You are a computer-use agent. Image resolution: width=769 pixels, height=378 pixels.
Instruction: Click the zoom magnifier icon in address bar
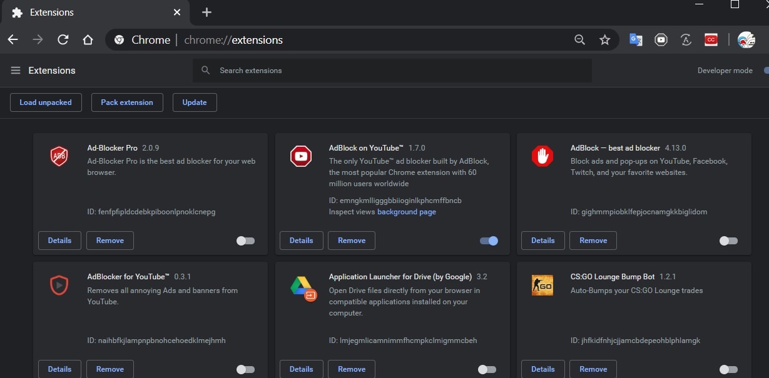tap(580, 40)
